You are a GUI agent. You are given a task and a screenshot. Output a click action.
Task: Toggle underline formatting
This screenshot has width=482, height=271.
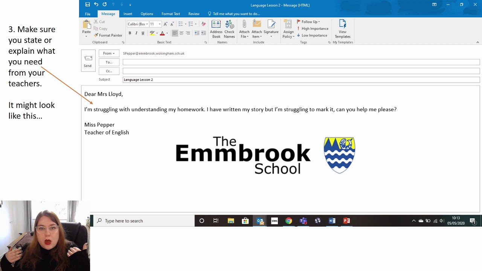pyautogui.click(x=143, y=33)
